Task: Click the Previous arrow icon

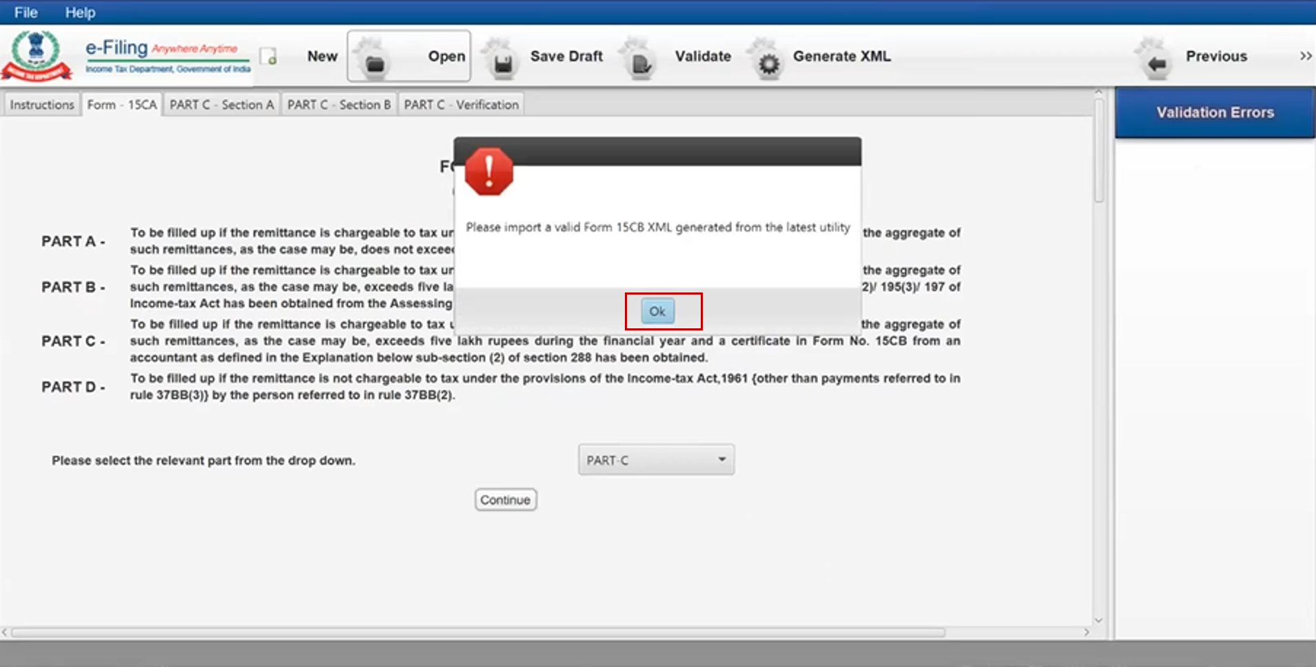Action: (1157, 63)
